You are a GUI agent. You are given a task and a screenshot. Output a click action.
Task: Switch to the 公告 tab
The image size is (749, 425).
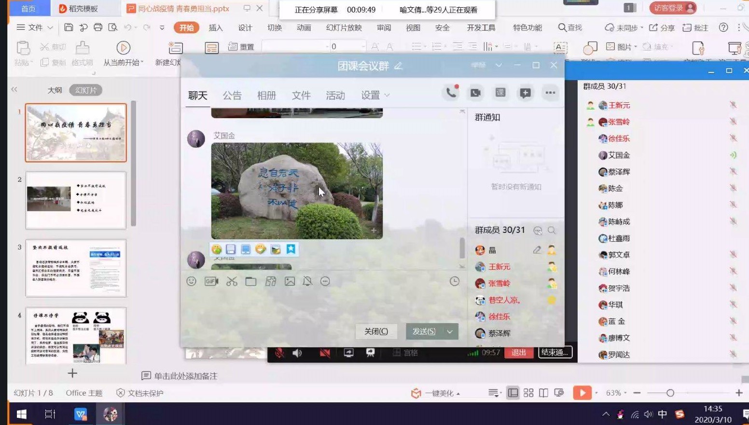tap(232, 96)
